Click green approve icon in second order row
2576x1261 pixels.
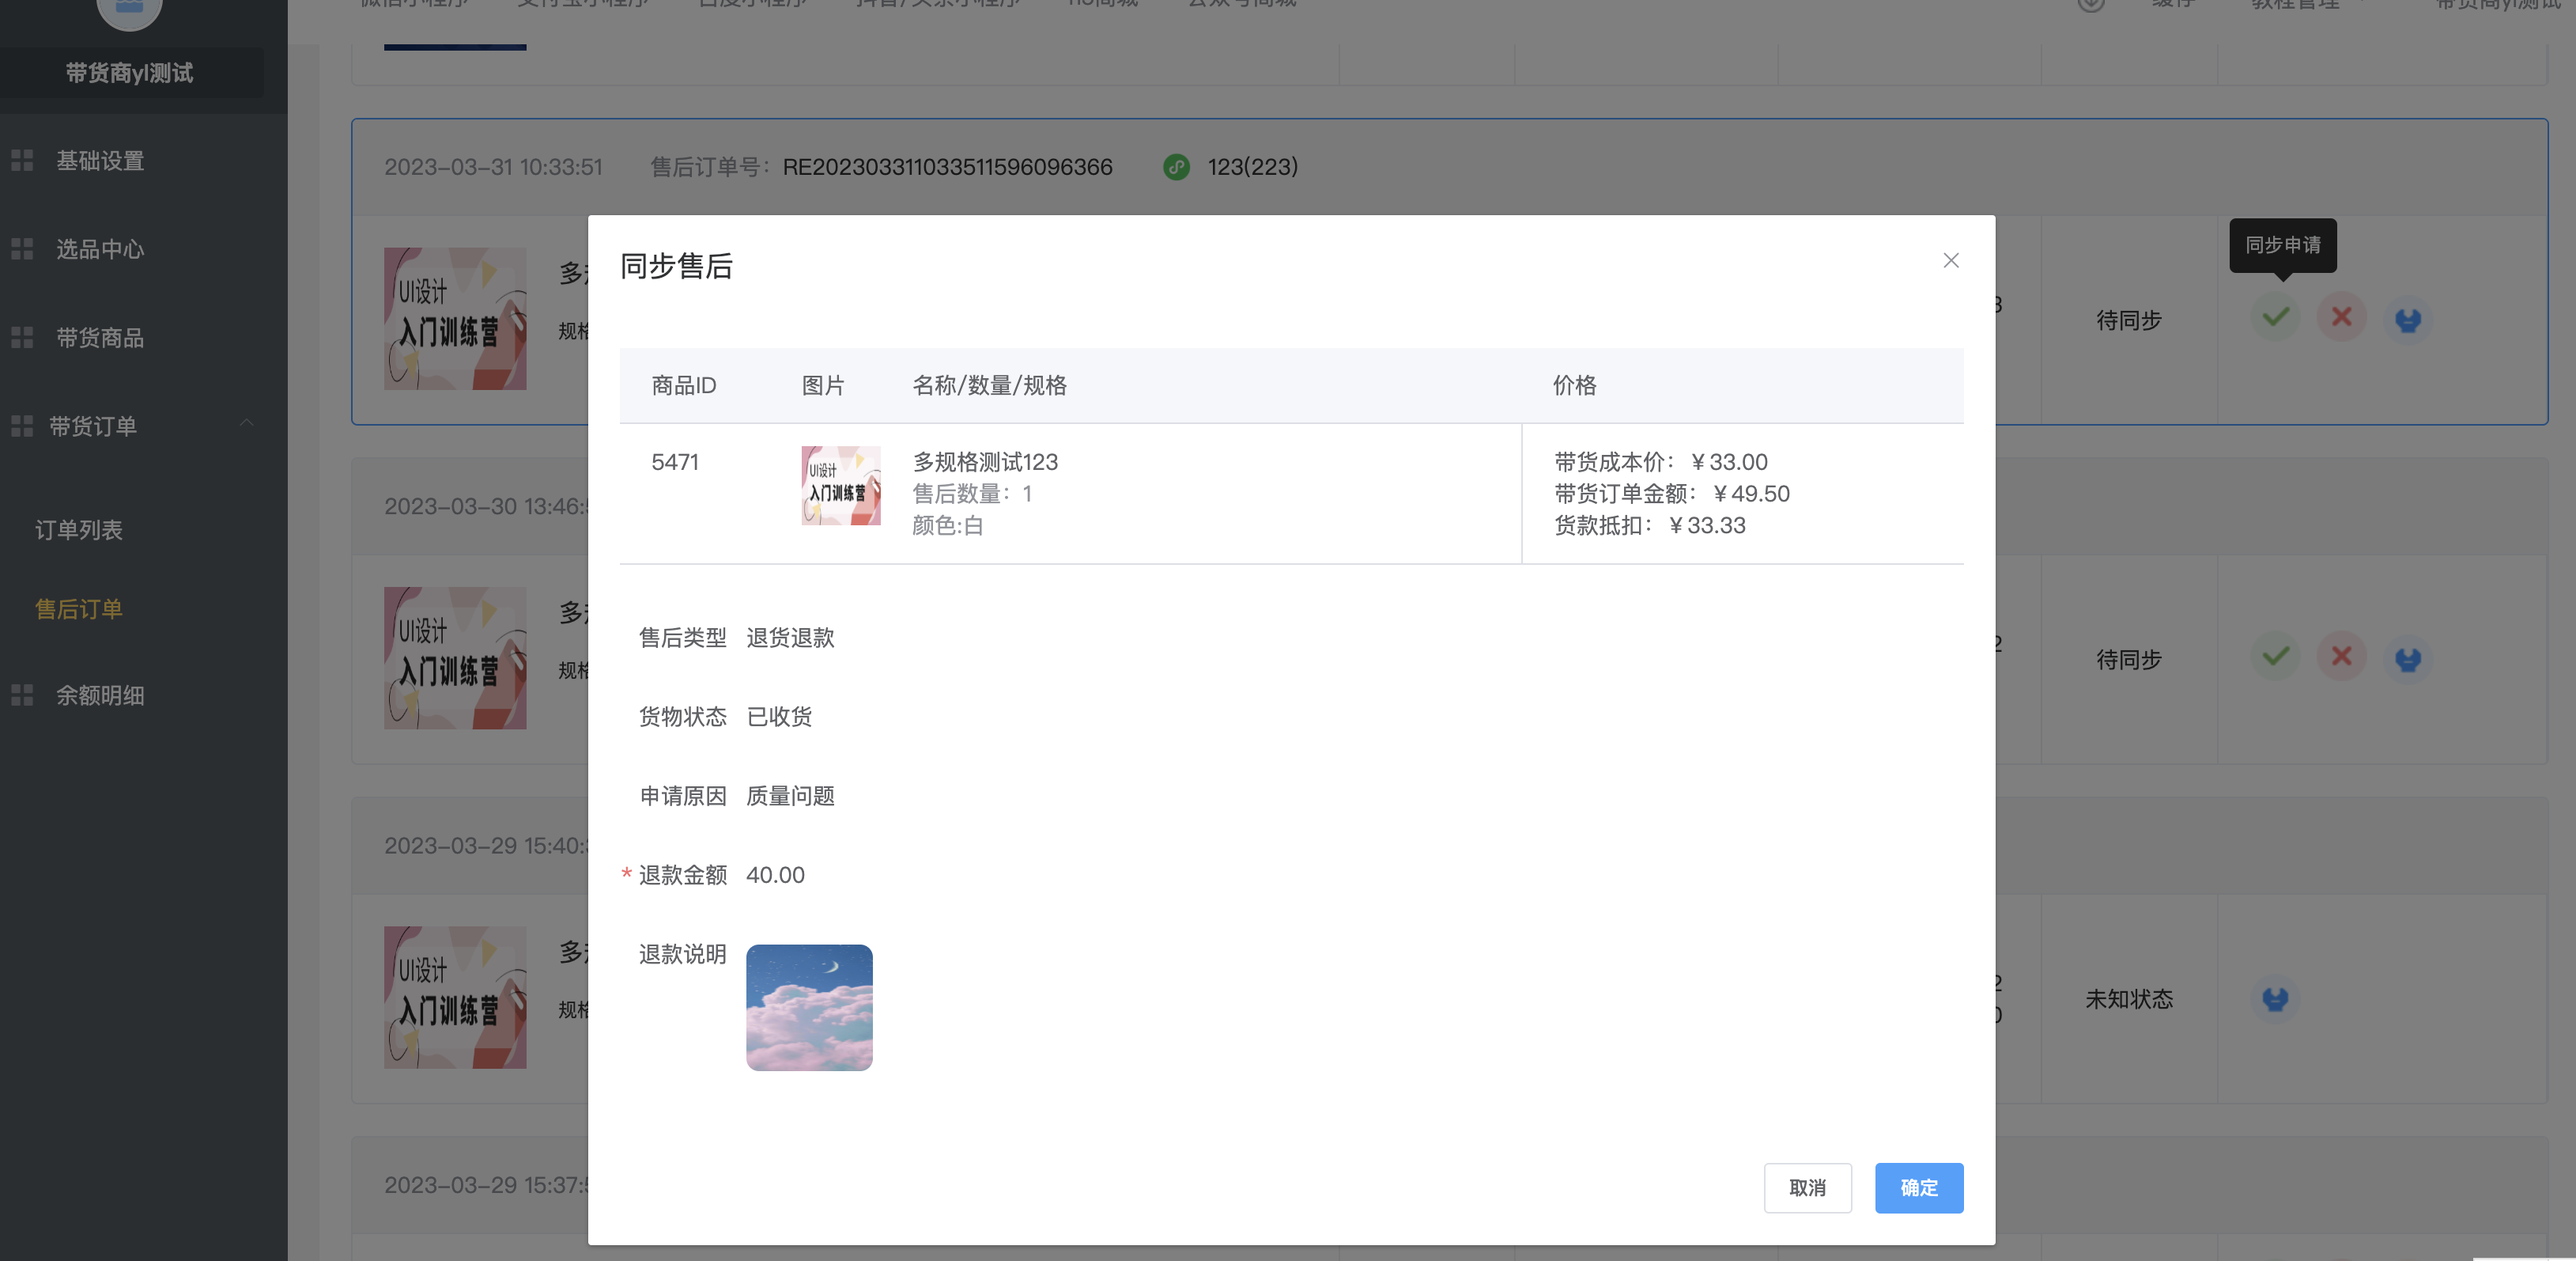point(2275,657)
